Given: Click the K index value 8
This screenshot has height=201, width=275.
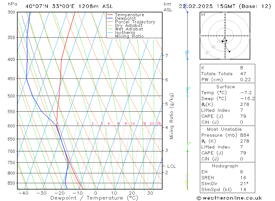Looking at the screenshot, I should [241, 68].
